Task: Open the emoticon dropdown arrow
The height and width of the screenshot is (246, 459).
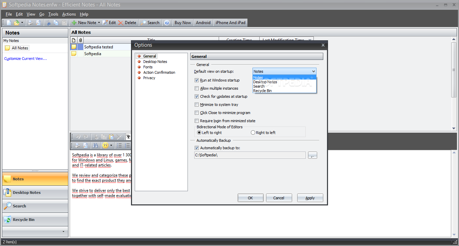Action: coord(111,146)
